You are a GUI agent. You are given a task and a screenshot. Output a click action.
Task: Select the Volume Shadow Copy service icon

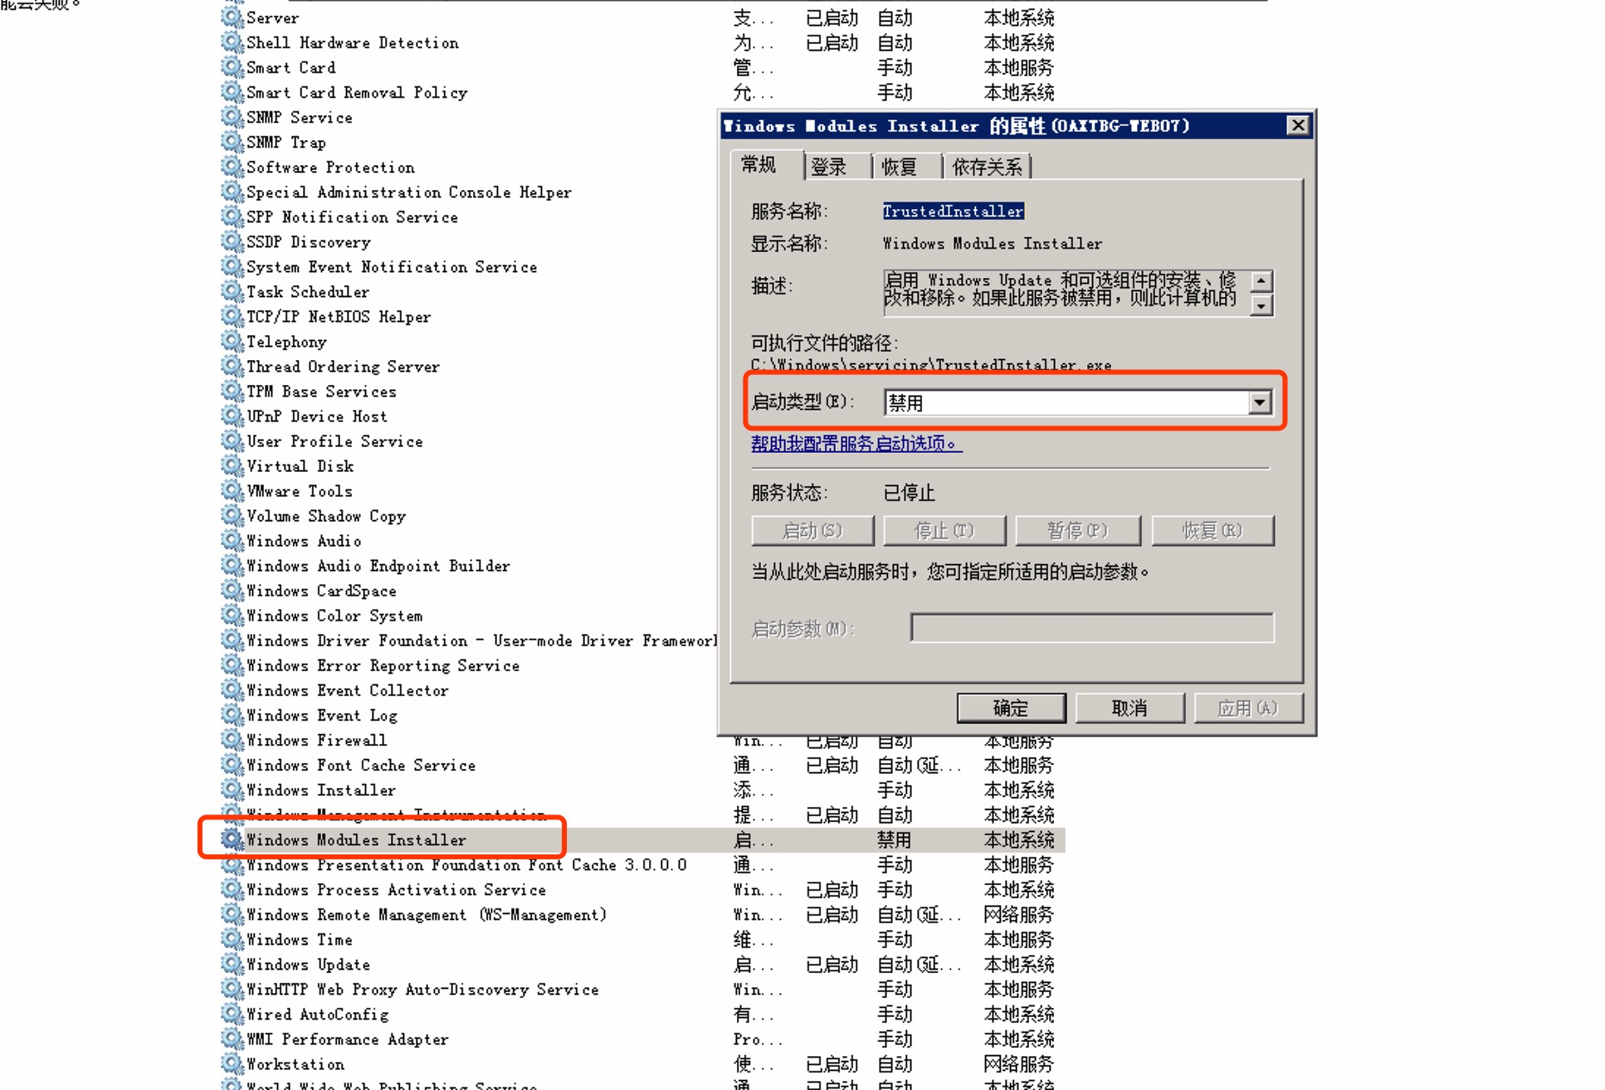pyautogui.click(x=231, y=515)
